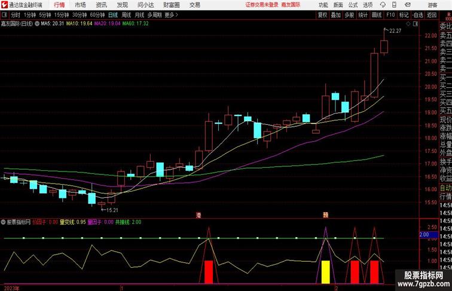Click 证券交易未登录 login link
Screen dimensions: 452x291
point(262,5)
